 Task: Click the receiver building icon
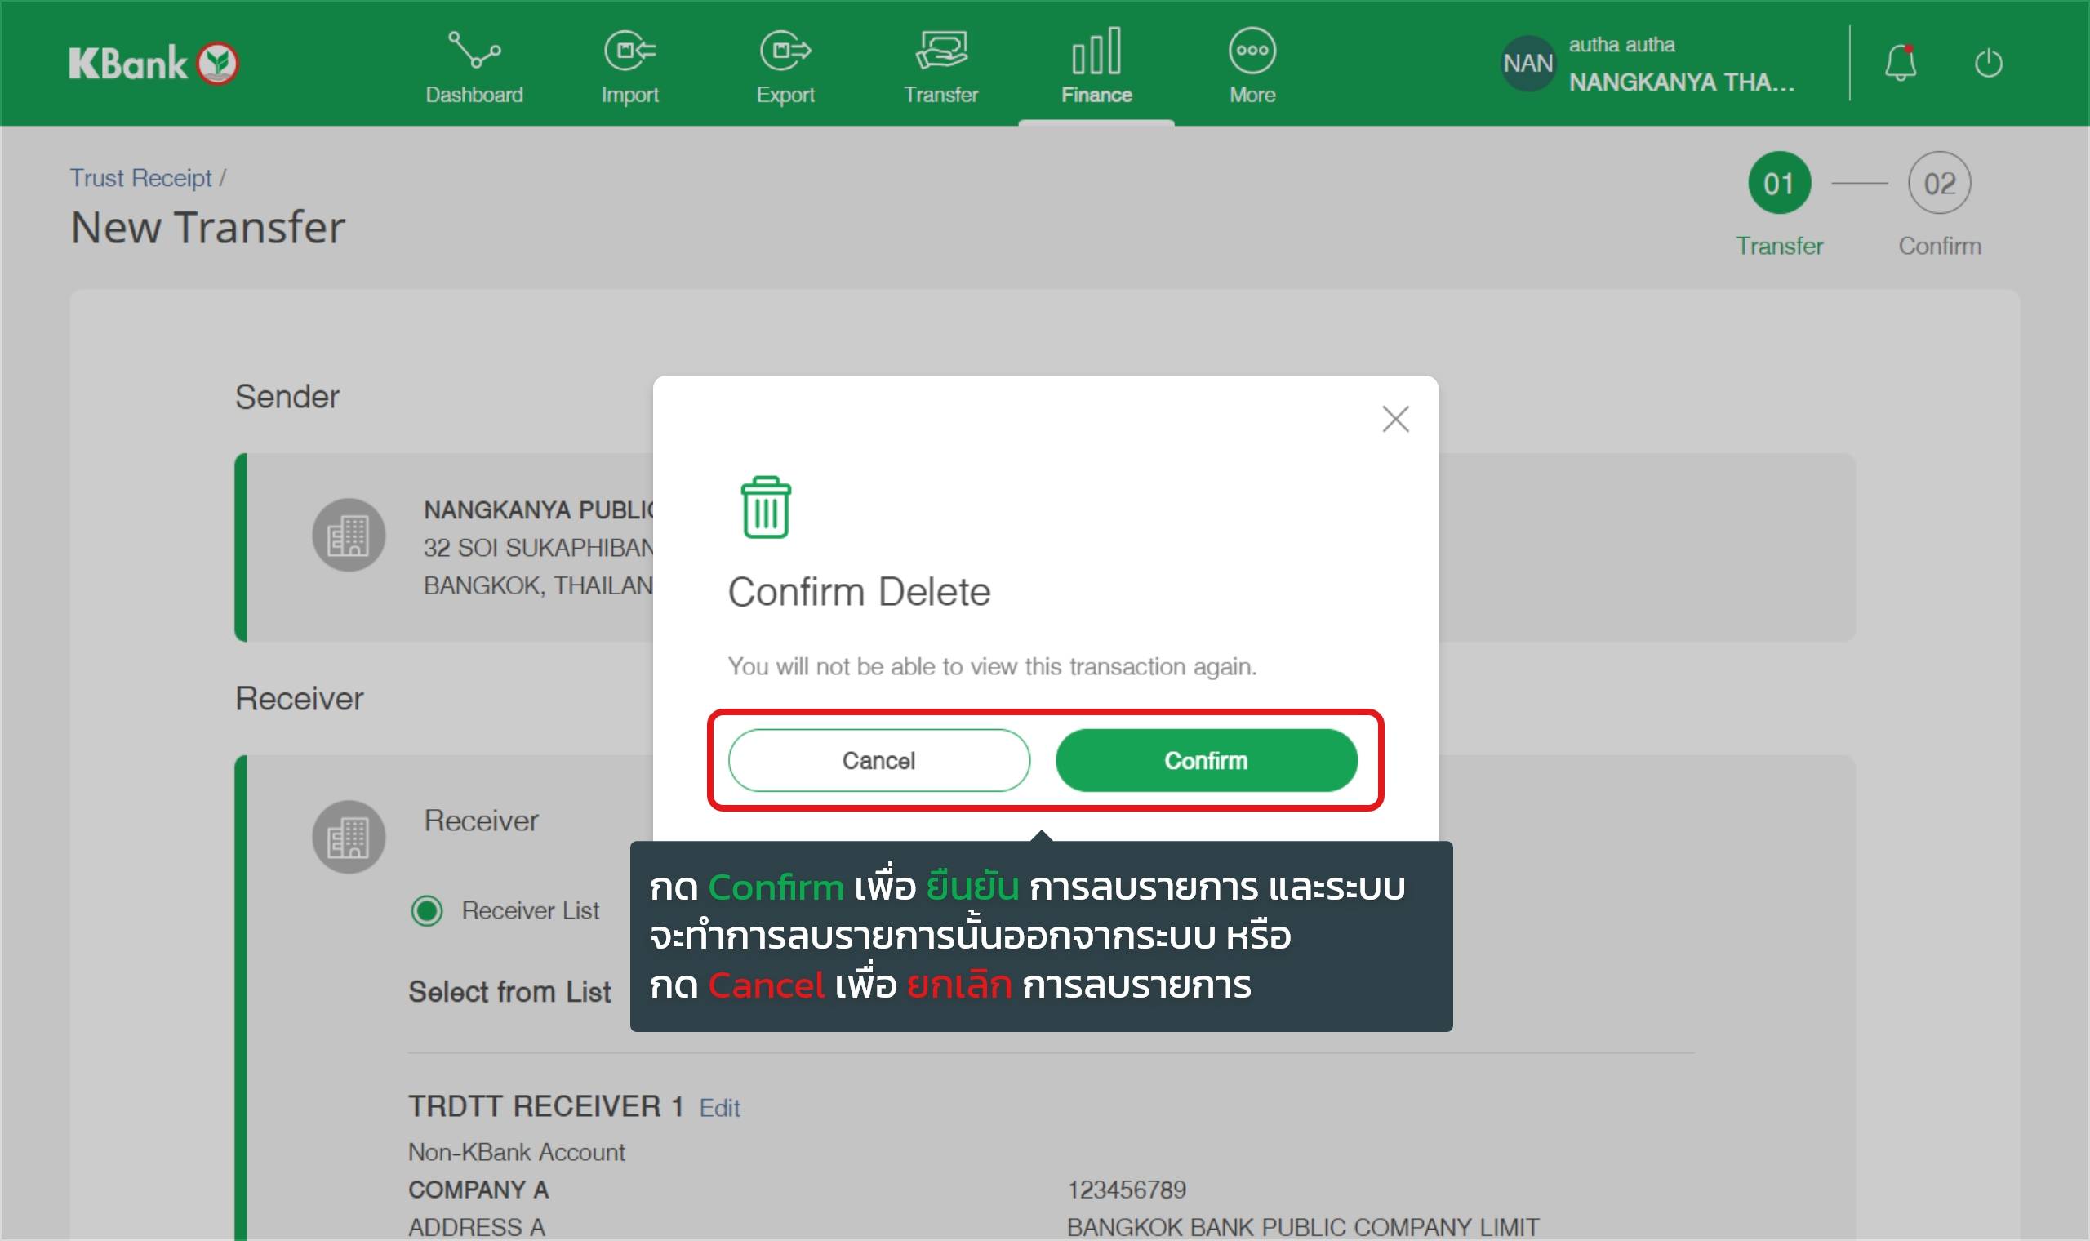(x=349, y=837)
